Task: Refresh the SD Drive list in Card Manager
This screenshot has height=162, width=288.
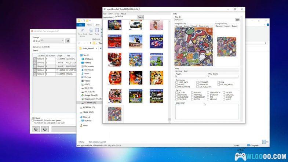Action: (68, 41)
